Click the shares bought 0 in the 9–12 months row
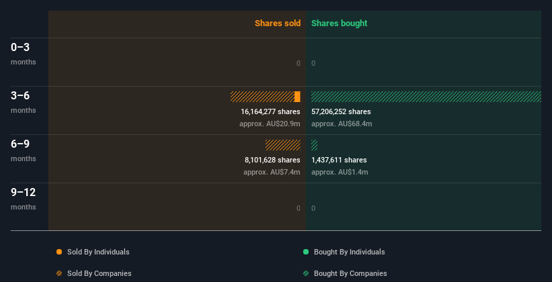 pyautogui.click(x=313, y=208)
